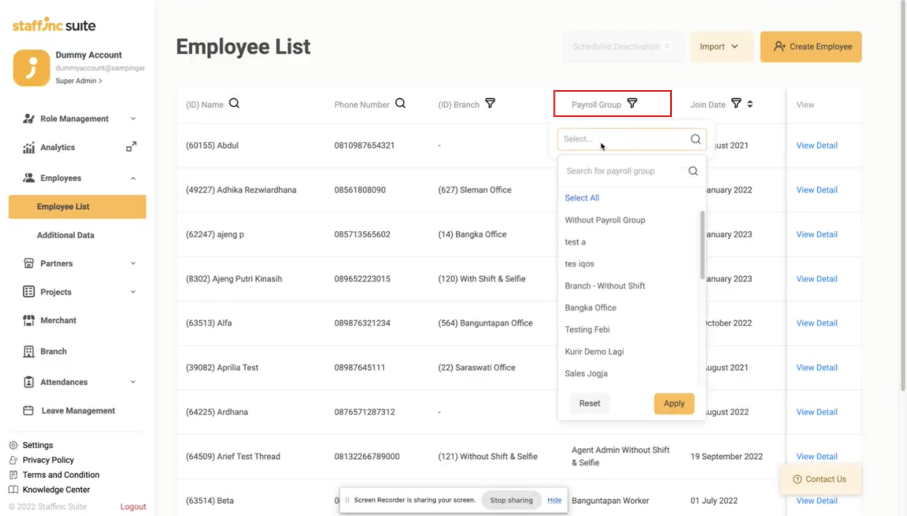This screenshot has height=516, width=907.
Task: Expand the Role Management menu chevron
Action: click(x=133, y=119)
